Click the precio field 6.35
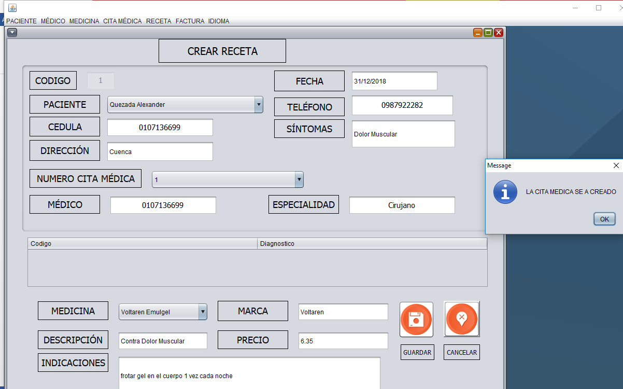Screen dimensions: 623x389 pos(343,341)
